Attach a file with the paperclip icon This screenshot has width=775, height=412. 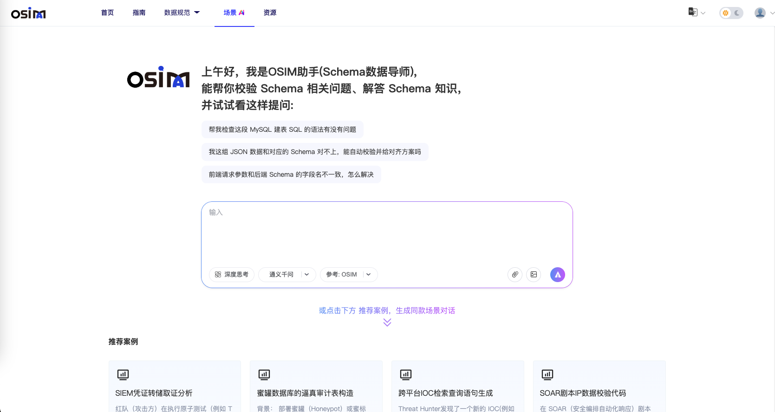[x=515, y=275]
